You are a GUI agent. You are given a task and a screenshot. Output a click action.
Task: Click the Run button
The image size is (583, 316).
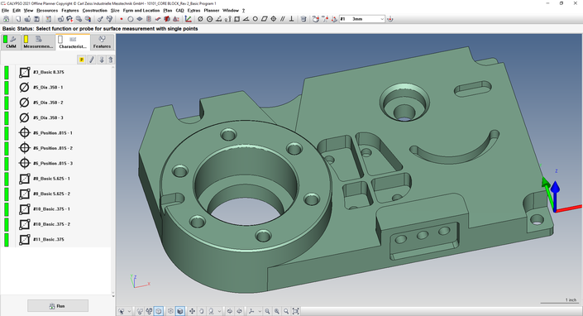tap(58, 306)
